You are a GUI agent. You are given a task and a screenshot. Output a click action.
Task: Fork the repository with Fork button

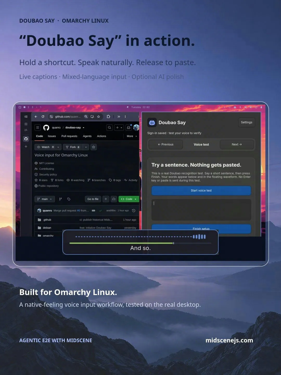(x=73, y=147)
